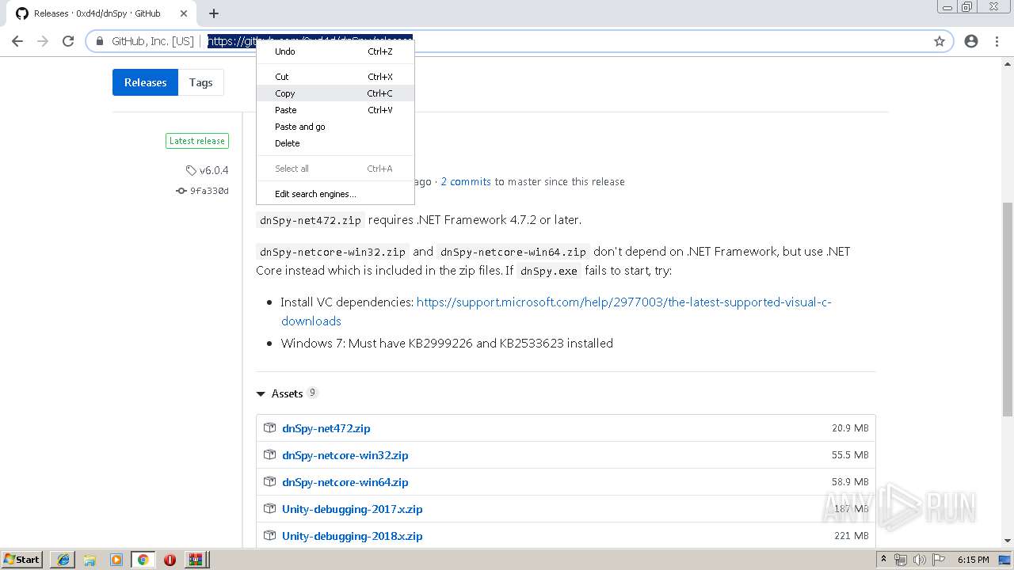Download dnSpy-netcore-win32.zip
The height and width of the screenshot is (570, 1014).
(x=345, y=455)
